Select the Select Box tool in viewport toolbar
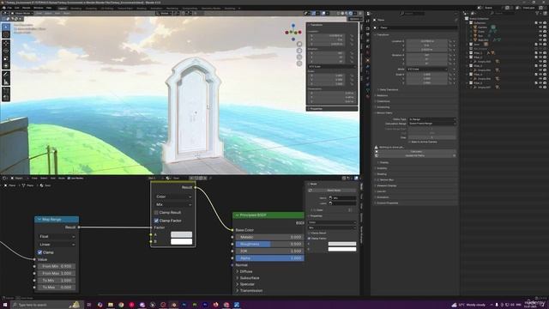 [x=6, y=27]
